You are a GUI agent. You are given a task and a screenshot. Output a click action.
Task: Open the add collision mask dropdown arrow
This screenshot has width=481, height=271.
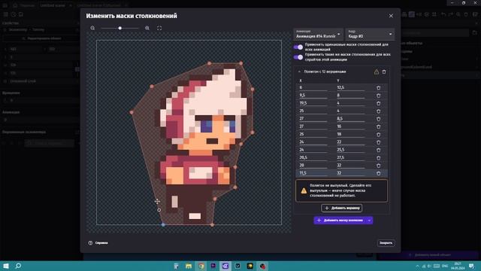[x=369, y=221]
